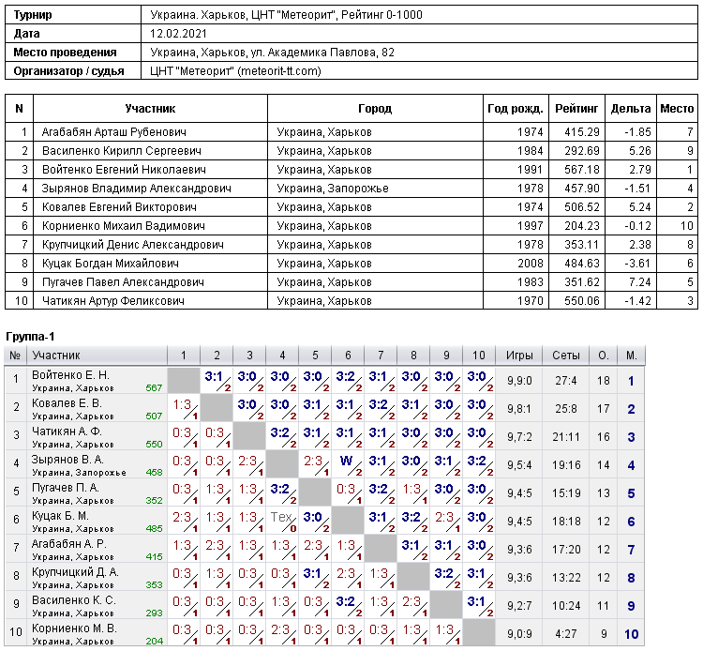703x651 pixels.
Task: Select participant Чатикян Артур Феликсович
Action: pyautogui.click(x=113, y=300)
